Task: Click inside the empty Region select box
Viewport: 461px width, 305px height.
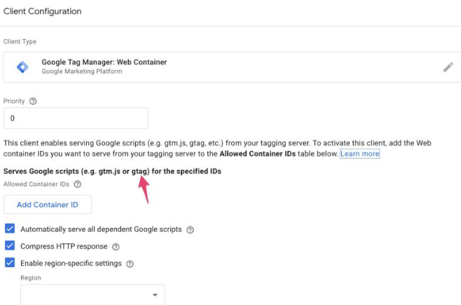Action: coord(84,295)
